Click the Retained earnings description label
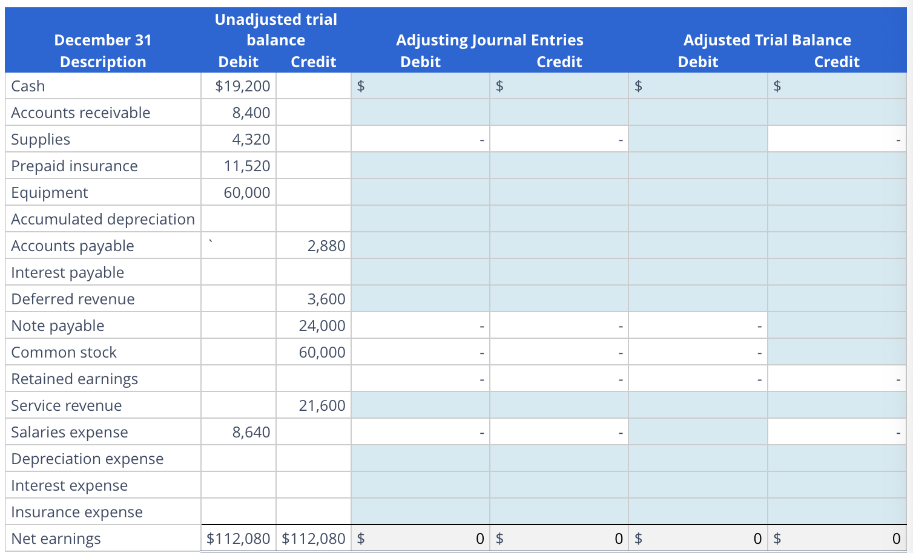913x553 pixels. pyautogui.click(x=74, y=378)
